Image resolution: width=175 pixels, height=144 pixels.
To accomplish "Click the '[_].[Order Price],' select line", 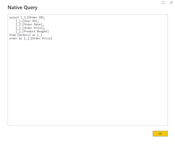I will point(30,28).
